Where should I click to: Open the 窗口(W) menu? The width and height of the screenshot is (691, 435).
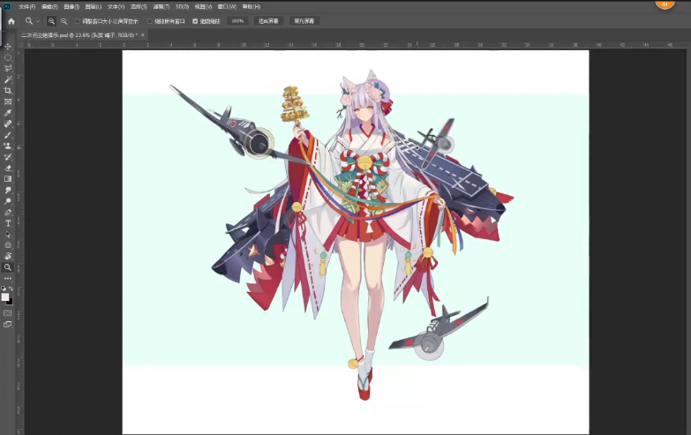tap(226, 6)
